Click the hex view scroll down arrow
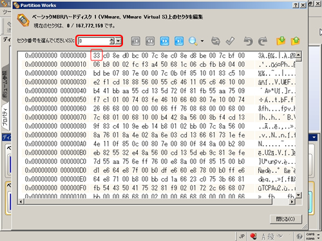Screen dimensions: 322x241 (x=298, y=195)
